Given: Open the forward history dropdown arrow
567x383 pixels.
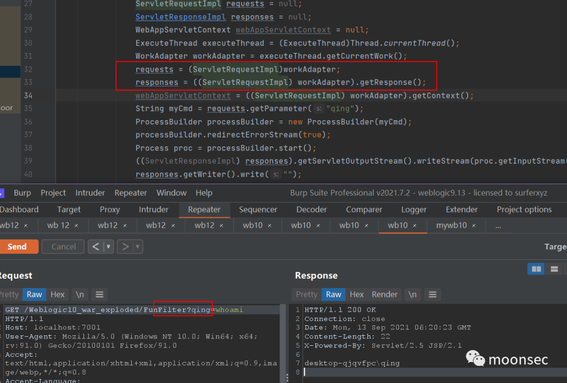Looking at the screenshot, I should (138, 247).
